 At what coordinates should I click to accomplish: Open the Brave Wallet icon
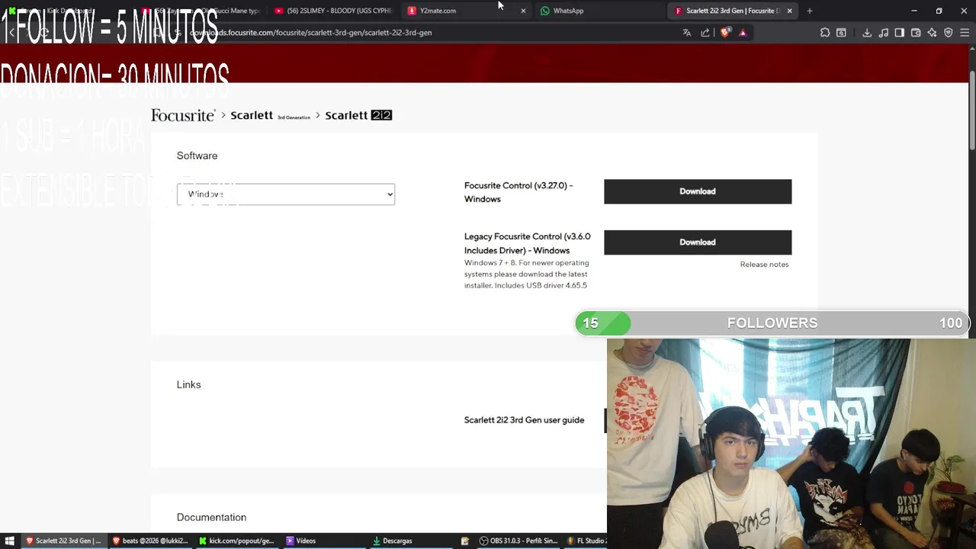click(916, 33)
